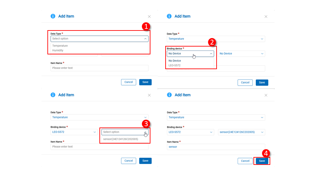Collapse the open Data Type 'Select option' dropdown
Screen dimensions: 316x177
click(x=145, y=39)
